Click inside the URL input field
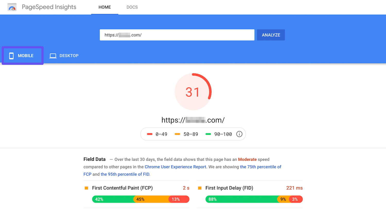 [x=177, y=35]
